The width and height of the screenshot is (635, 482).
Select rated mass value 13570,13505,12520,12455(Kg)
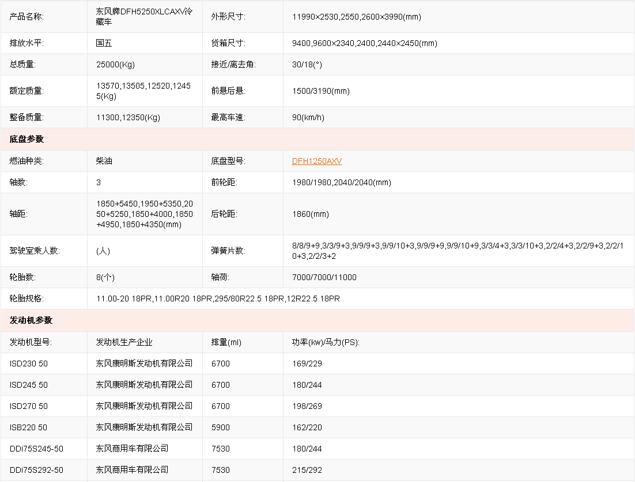(x=143, y=90)
